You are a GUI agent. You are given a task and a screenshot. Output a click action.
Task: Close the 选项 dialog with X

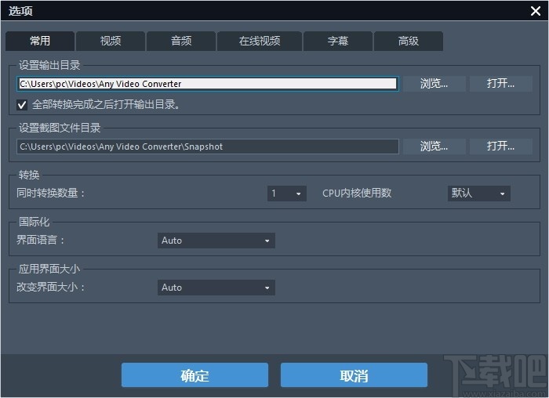pyautogui.click(x=536, y=11)
